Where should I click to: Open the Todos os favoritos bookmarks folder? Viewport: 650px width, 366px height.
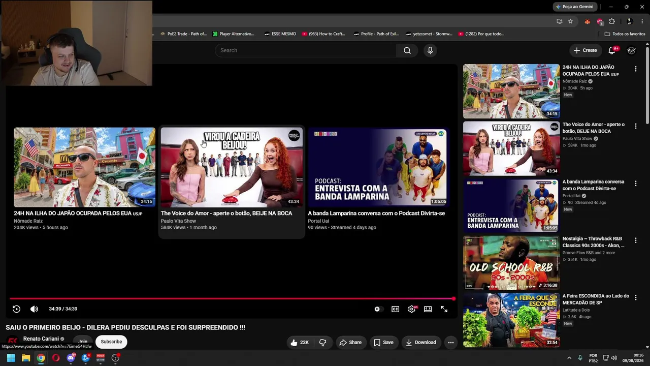pyautogui.click(x=625, y=34)
